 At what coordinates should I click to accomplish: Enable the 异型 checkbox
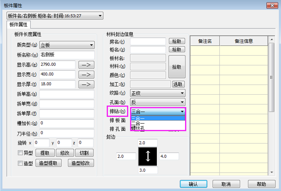point(20,153)
